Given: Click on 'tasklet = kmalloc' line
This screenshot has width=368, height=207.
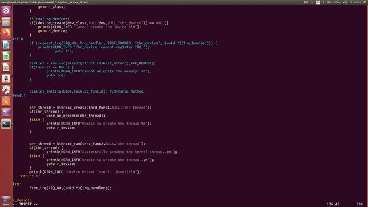Looking at the screenshot, I should 93,63.
